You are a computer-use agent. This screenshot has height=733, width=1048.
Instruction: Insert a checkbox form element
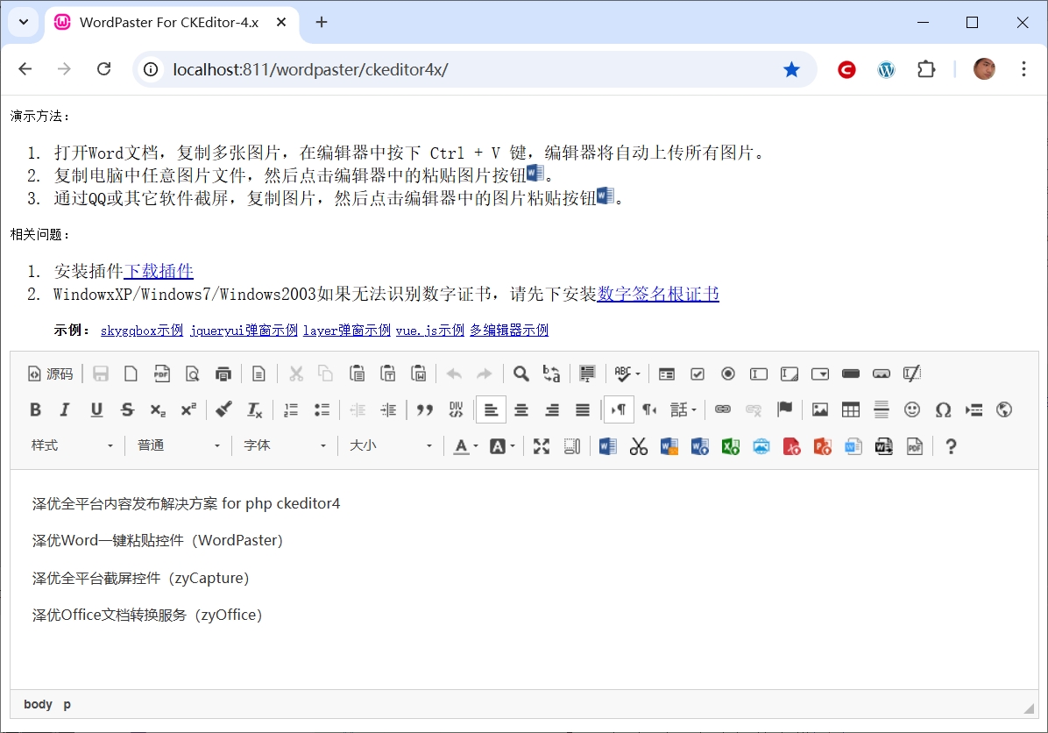pos(697,374)
